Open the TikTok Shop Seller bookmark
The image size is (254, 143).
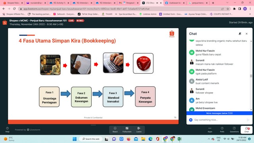89,14
